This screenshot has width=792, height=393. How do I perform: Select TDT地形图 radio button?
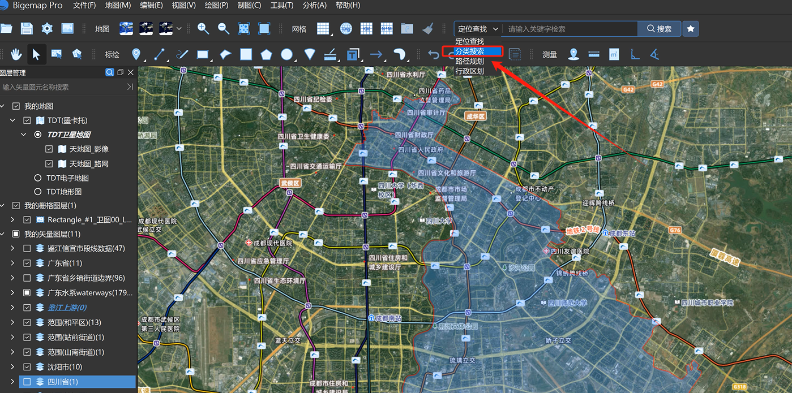[x=38, y=192]
